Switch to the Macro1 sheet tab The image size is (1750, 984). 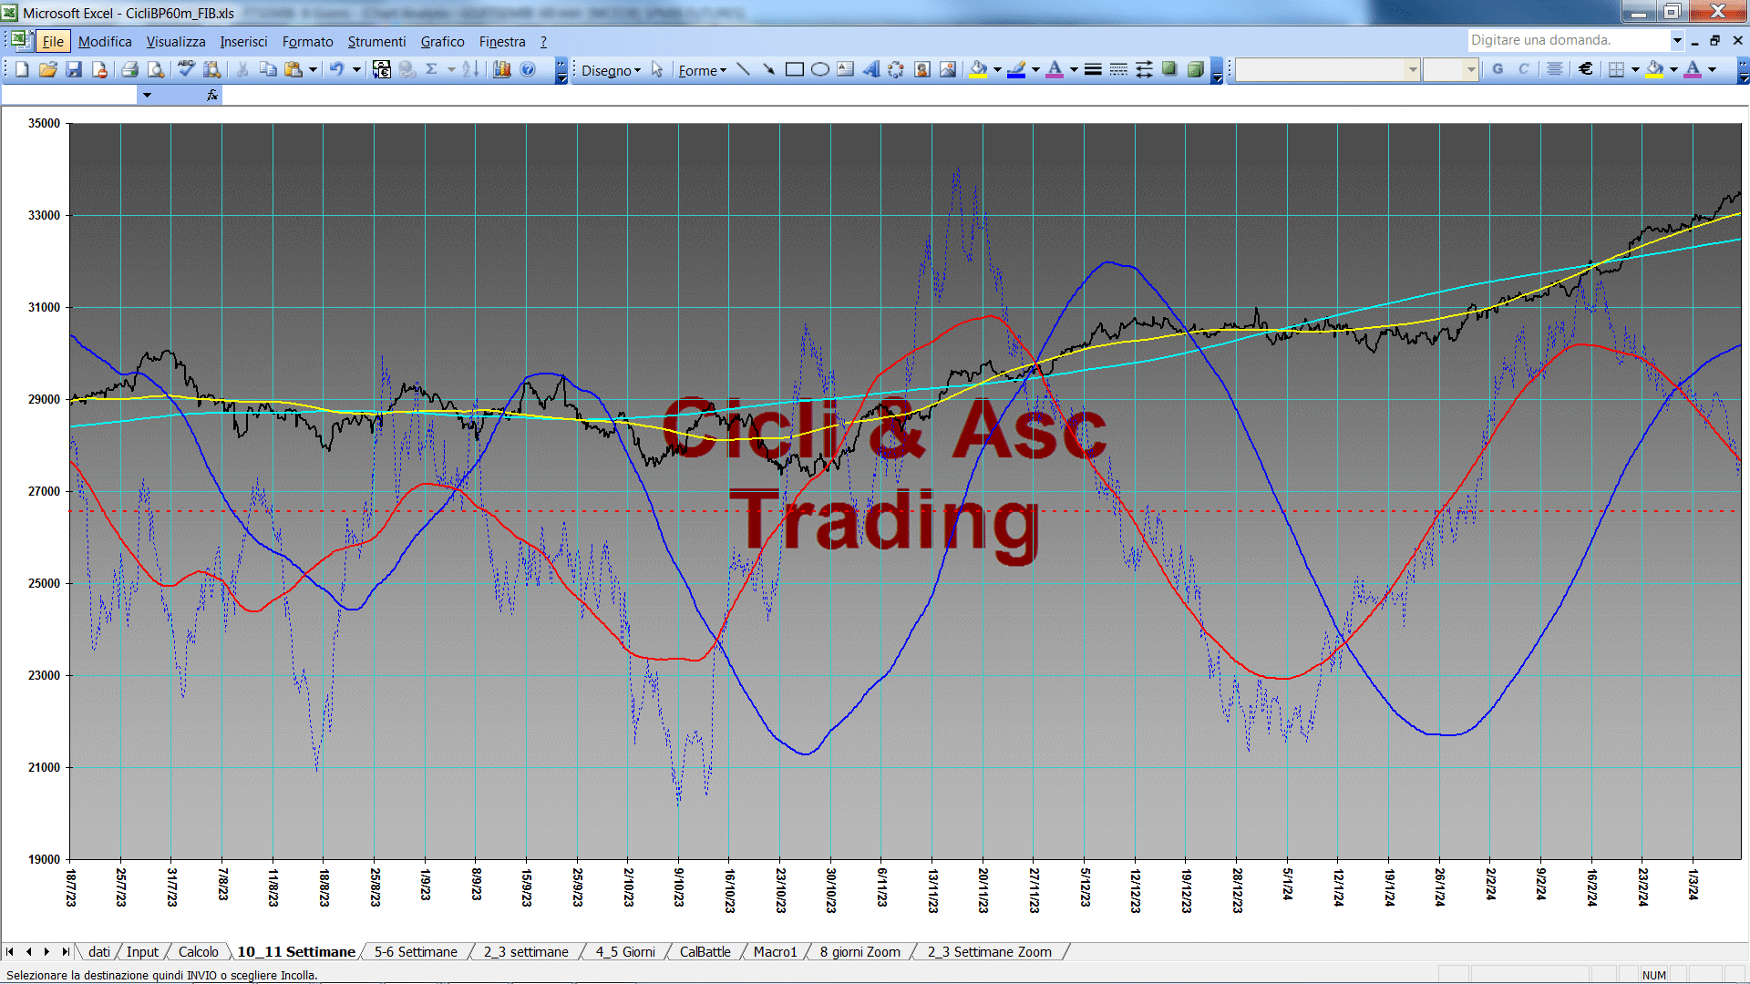(x=775, y=951)
